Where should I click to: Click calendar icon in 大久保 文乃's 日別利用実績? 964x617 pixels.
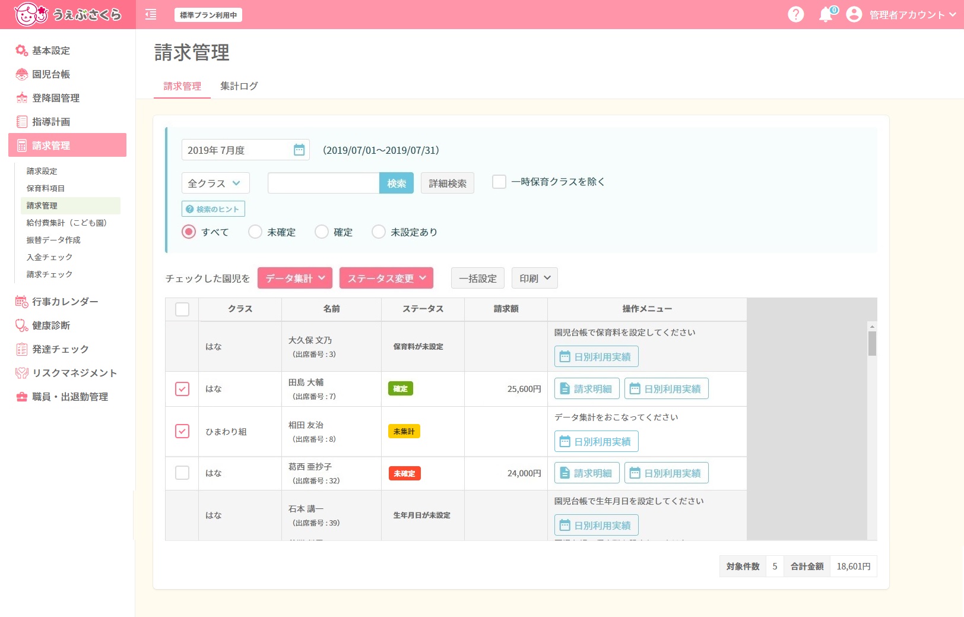(565, 357)
